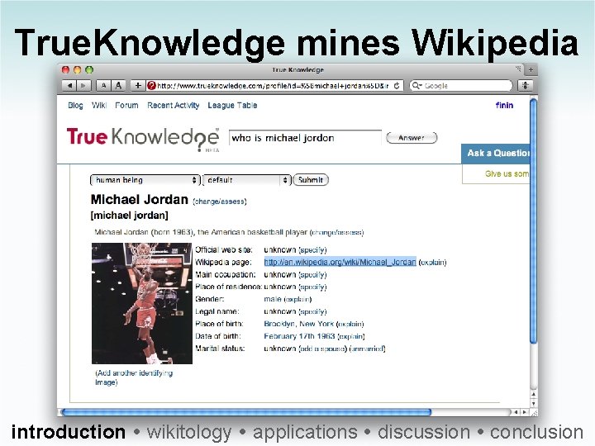
Task: Click the scroll right arrow
Action: [526, 412]
